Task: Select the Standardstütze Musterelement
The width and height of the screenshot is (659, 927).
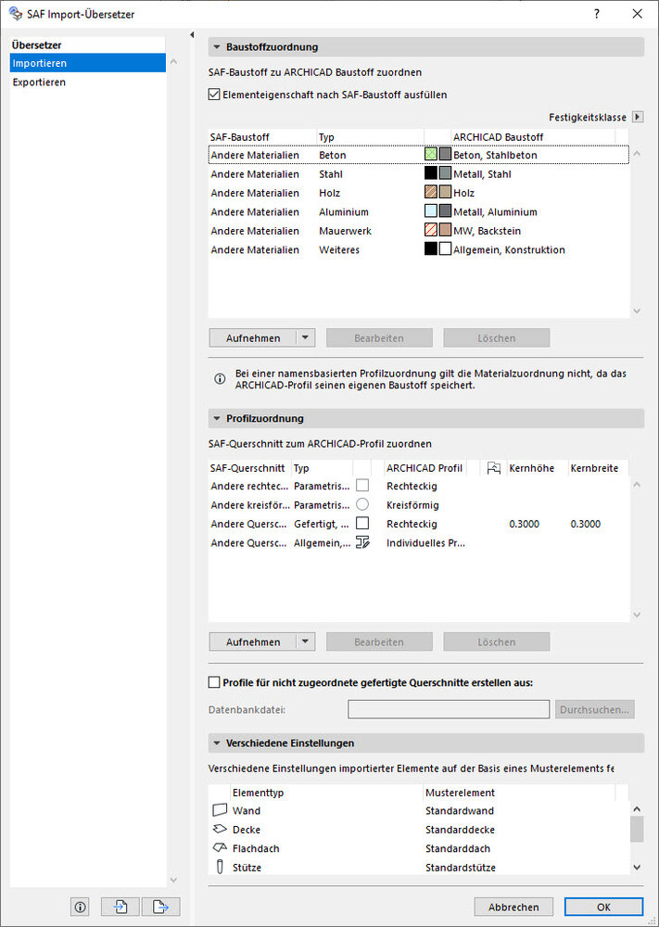Action: (x=461, y=868)
